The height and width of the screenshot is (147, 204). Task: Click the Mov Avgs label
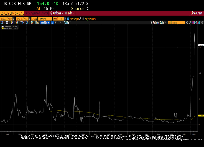point(74,19)
